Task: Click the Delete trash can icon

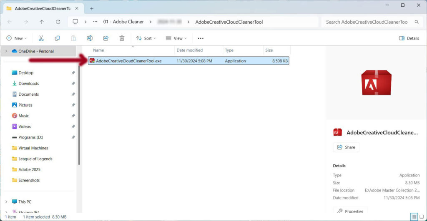Action: (x=122, y=38)
